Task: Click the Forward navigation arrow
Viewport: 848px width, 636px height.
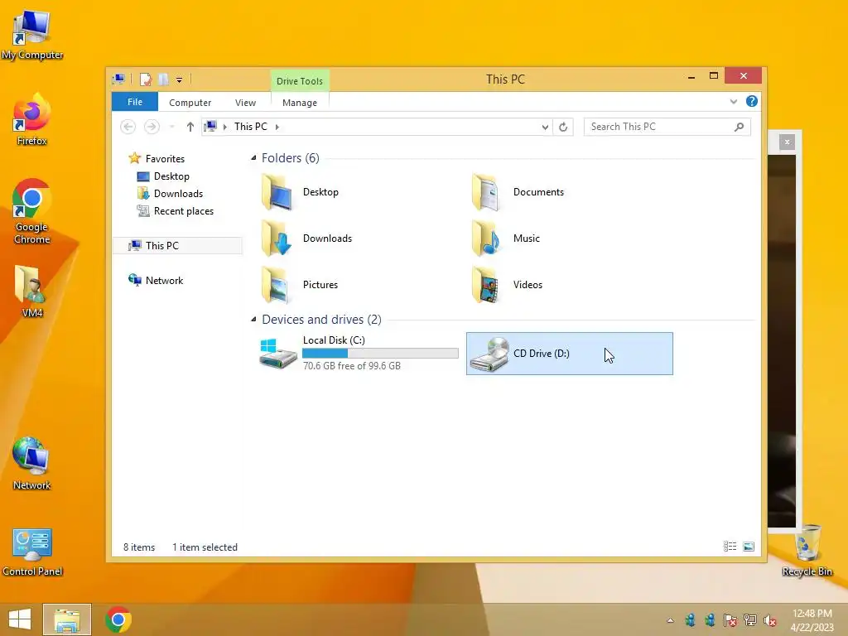Action: (152, 127)
